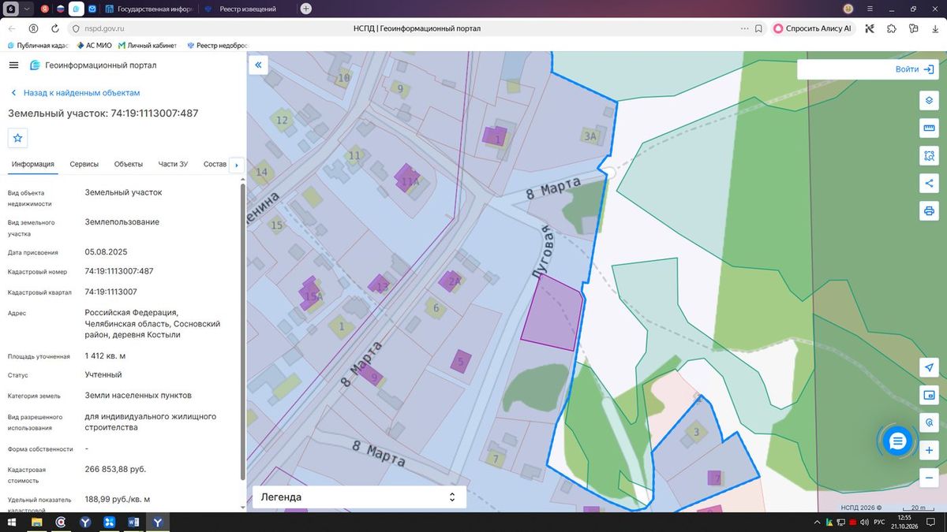Open the browser extensions puzzle icon
This screenshot has height=532, width=947.
click(892, 28)
